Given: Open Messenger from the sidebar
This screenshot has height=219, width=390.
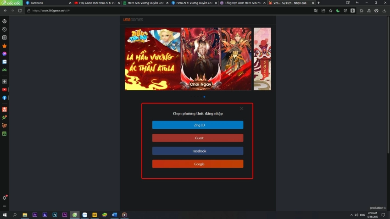Looking at the screenshot, I should click(x=5, y=54).
